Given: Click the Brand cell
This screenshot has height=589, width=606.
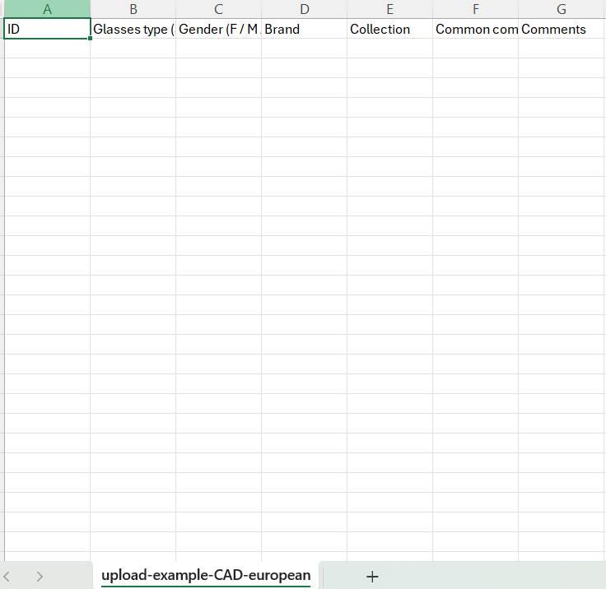Looking at the screenshot, I should 304,29.
